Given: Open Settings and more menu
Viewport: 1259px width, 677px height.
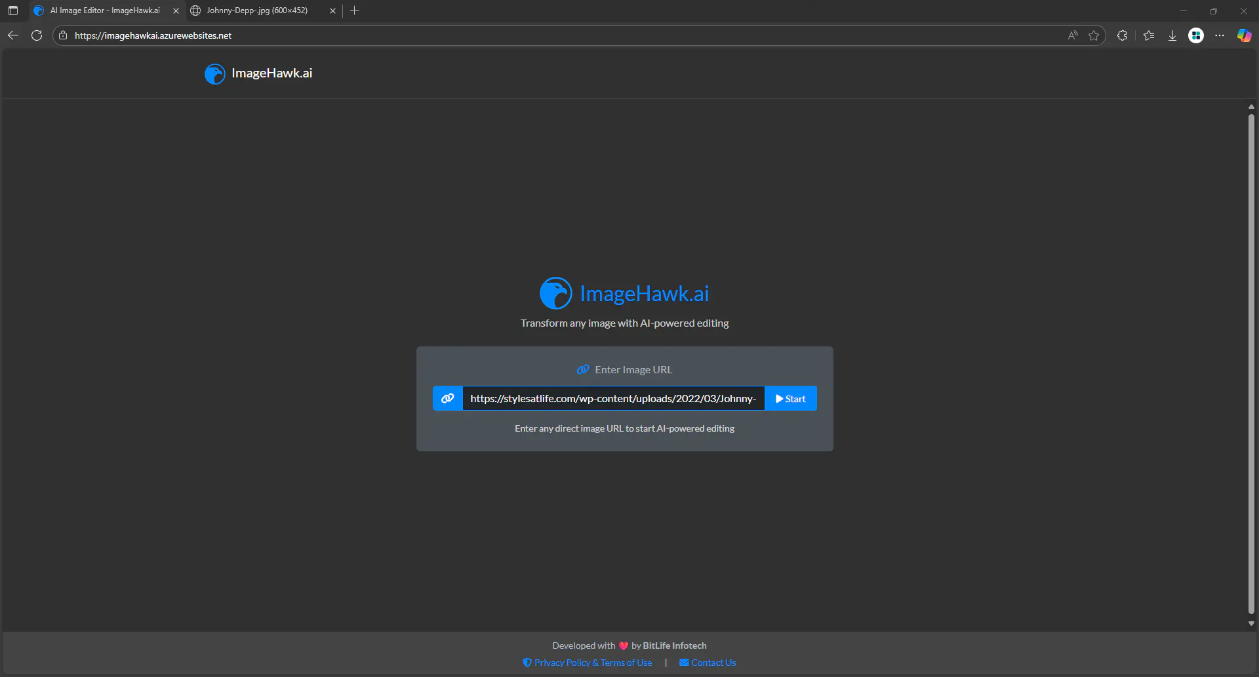Looking at the screenshot, I should click(x=1220, y=35).
